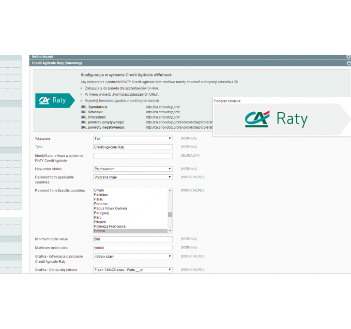This screenshot has height=329, width=351.
Task: Select Paragwaj in the countries list
Action: point(130,213)
